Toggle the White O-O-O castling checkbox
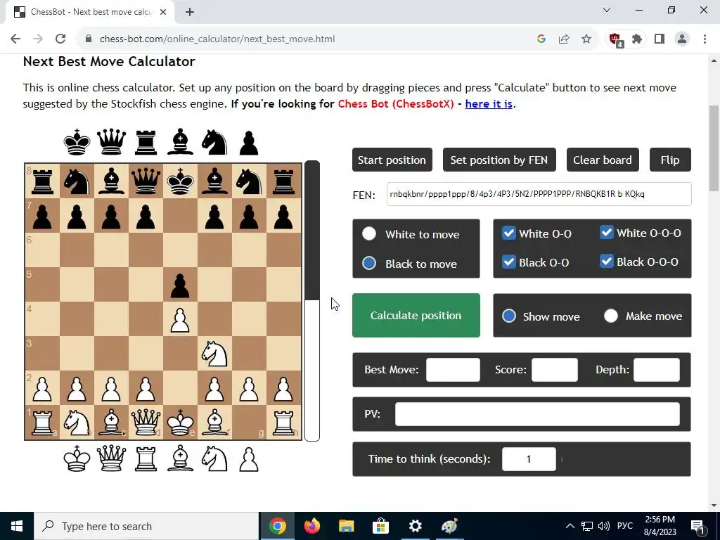 [x=607, y=232]
